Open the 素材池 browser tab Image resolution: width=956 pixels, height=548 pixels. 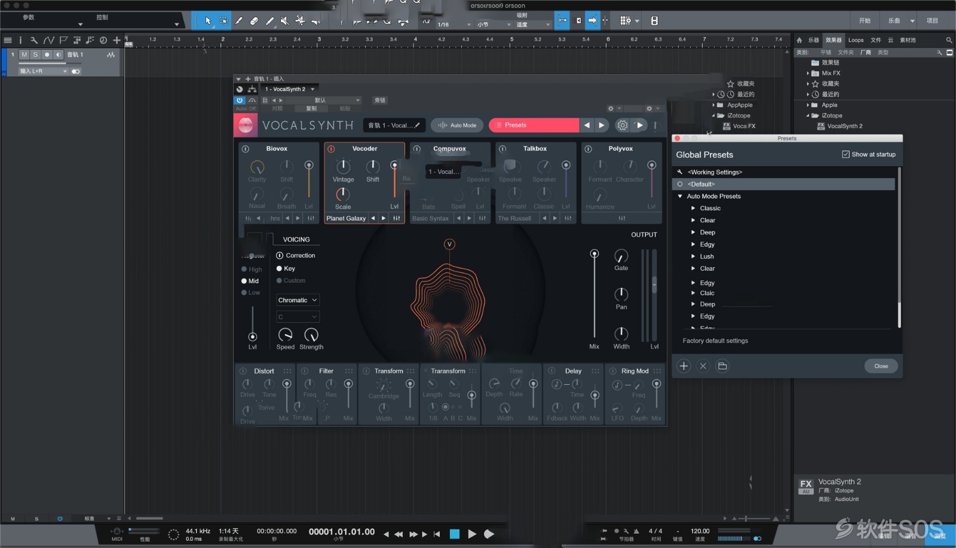(x=908, y=40)
